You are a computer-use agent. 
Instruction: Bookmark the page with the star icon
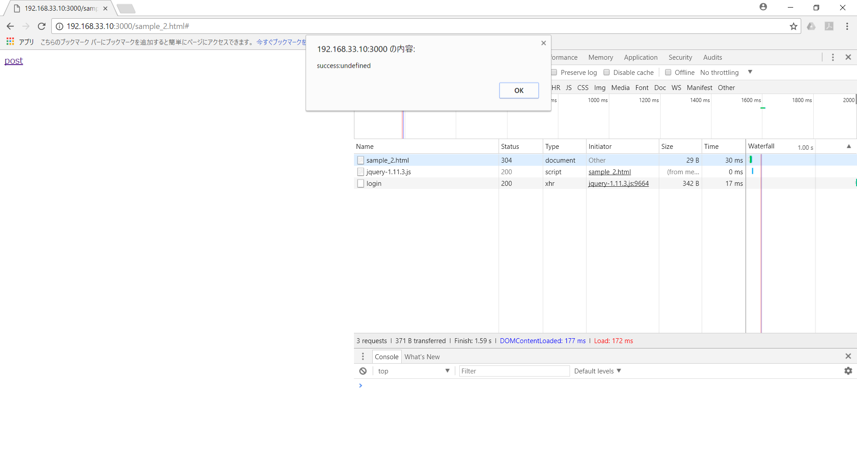(x=793, y=26)
